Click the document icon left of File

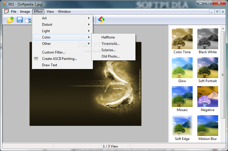point(6,11)
